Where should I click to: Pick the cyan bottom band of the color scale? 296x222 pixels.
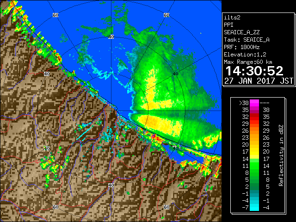click(254, 208)
